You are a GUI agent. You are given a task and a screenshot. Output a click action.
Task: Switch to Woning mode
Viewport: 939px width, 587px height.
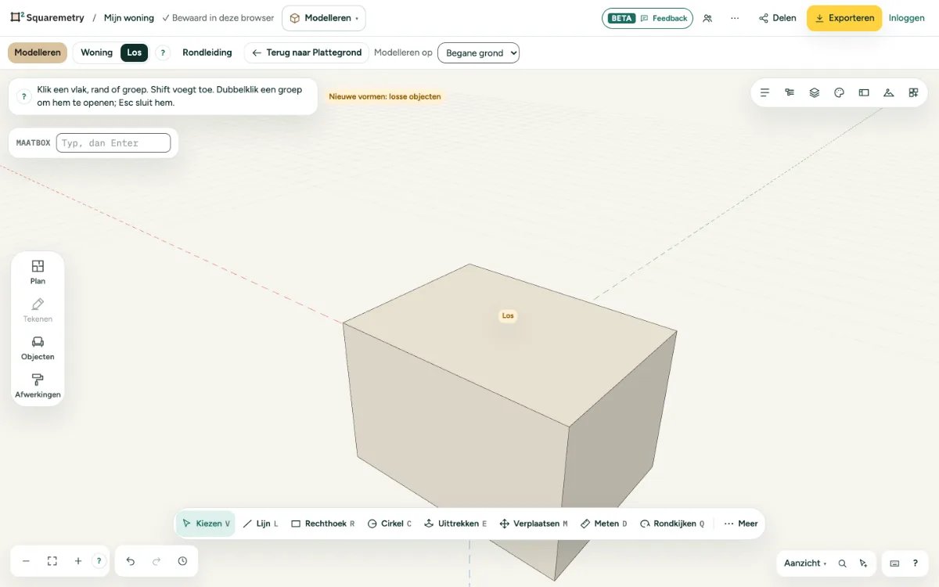97,52
